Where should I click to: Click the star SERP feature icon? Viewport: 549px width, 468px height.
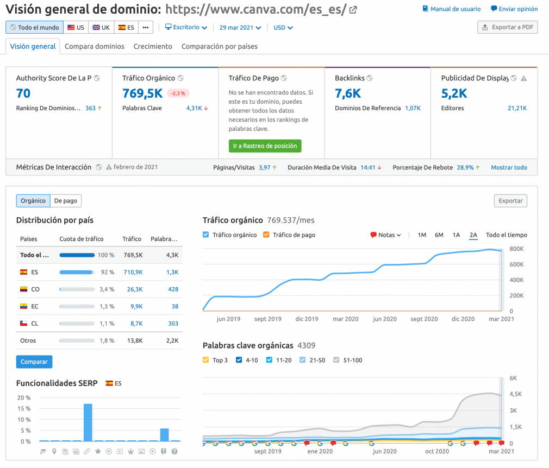click(98, 452)
